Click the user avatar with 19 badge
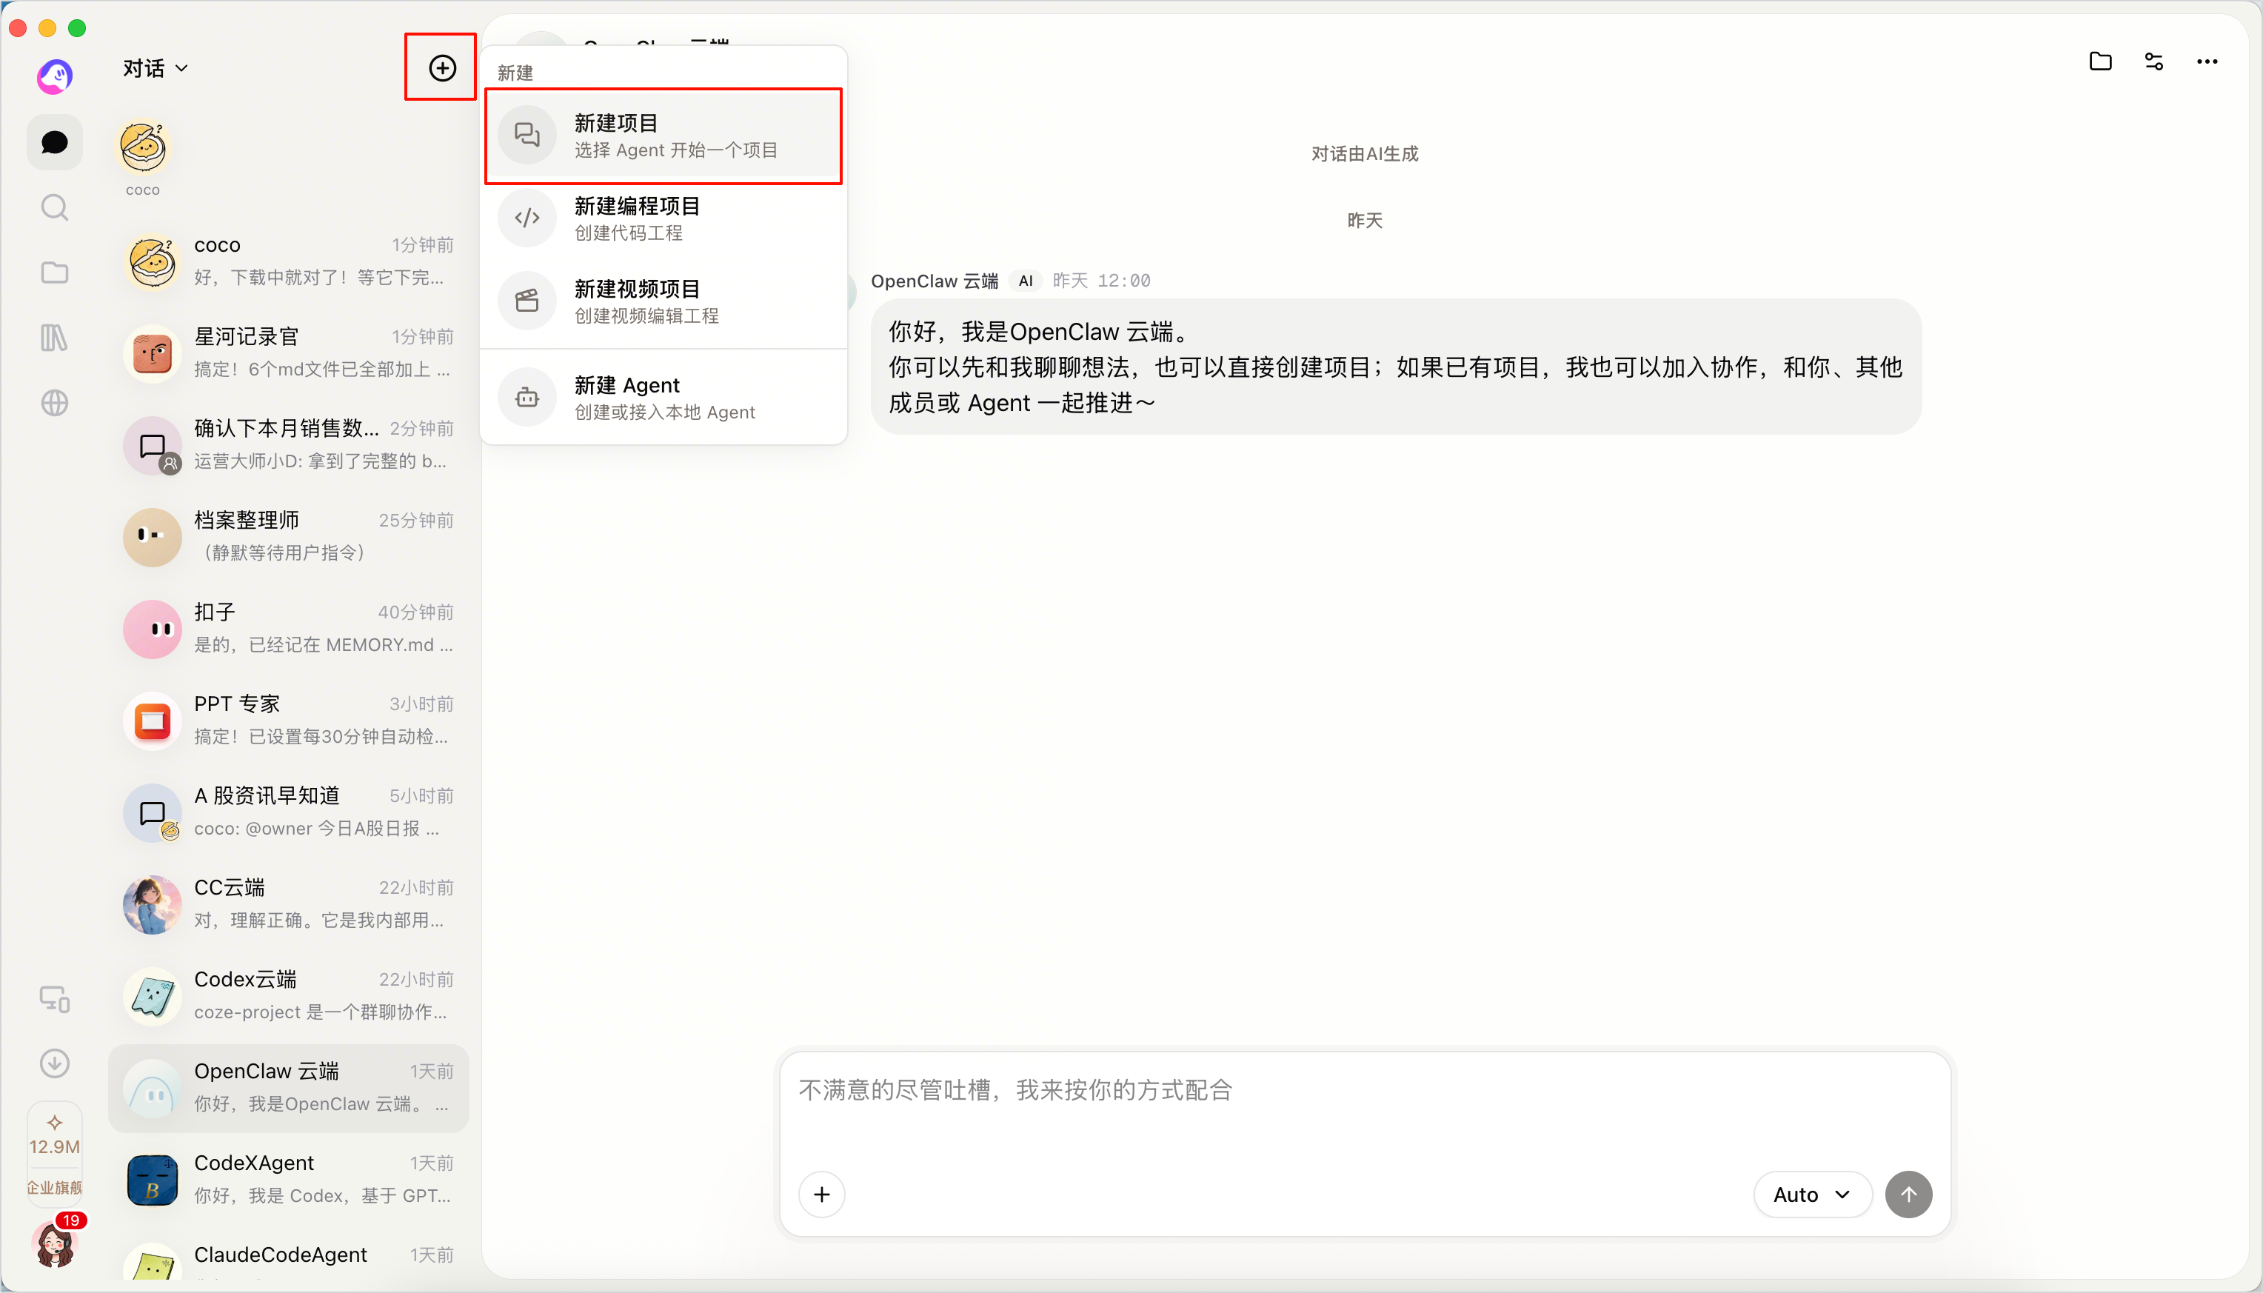The width and height of the screenshot is (2263, 1293). pos(54,1243)
